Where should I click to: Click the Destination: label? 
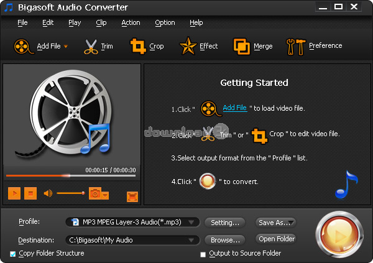click(x=36, y=240)
